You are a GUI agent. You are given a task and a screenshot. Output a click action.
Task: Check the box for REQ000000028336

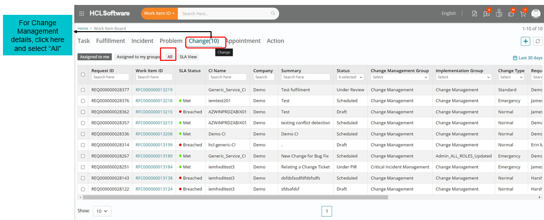[x=83, y=134]
